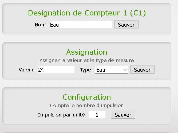Open the Type dropdown set to Eau

[x=112, y=70]
